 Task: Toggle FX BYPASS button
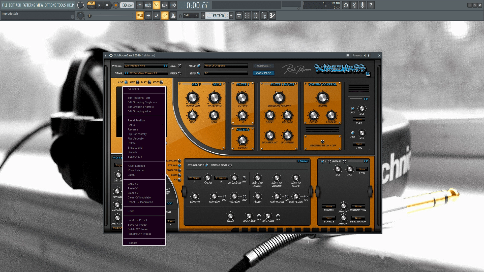click(x=345, y=161)
